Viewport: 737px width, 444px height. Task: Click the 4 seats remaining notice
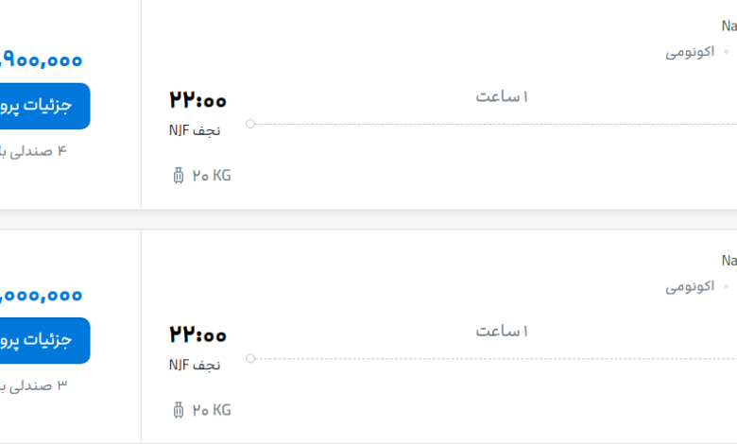pos(33,151)
